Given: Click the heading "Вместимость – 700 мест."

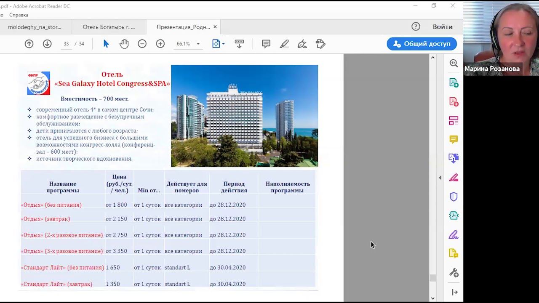Looking at the screenshot, I should [95, 99].
